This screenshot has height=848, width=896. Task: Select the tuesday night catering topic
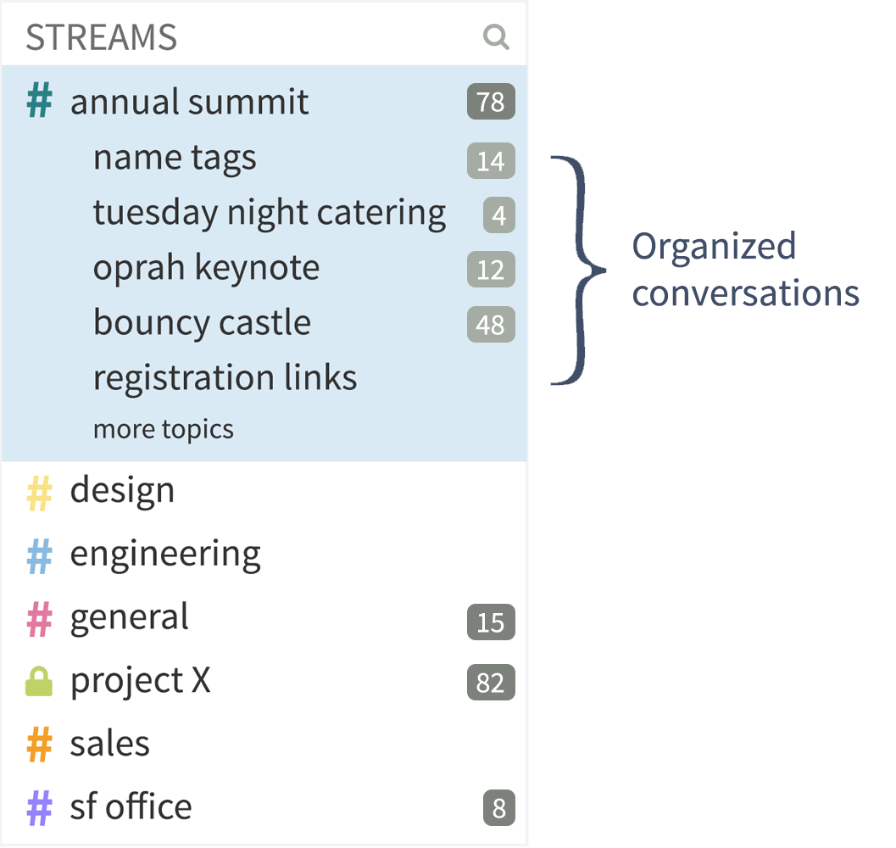(x=269, y=212)
